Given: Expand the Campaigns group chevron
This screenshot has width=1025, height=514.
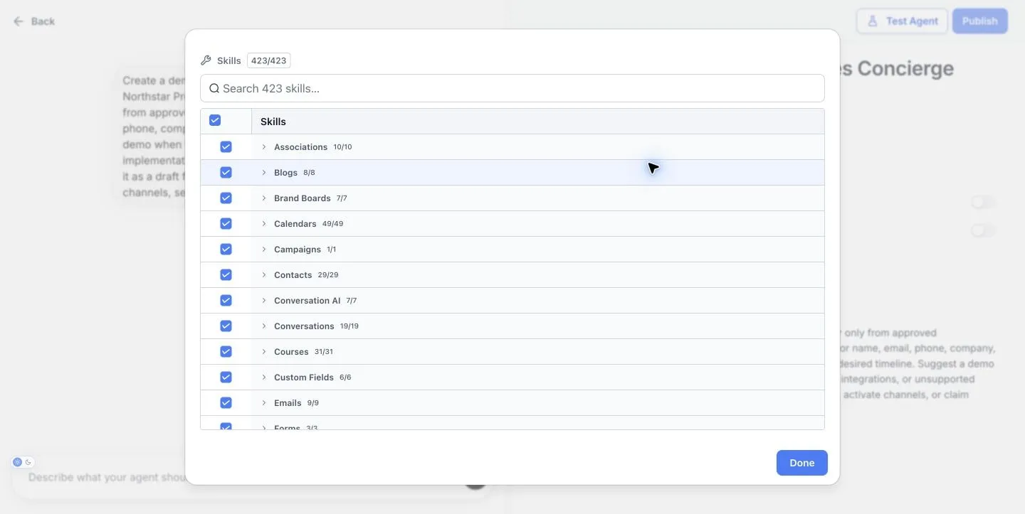Looking at the screenshot, I should point(264,250).
